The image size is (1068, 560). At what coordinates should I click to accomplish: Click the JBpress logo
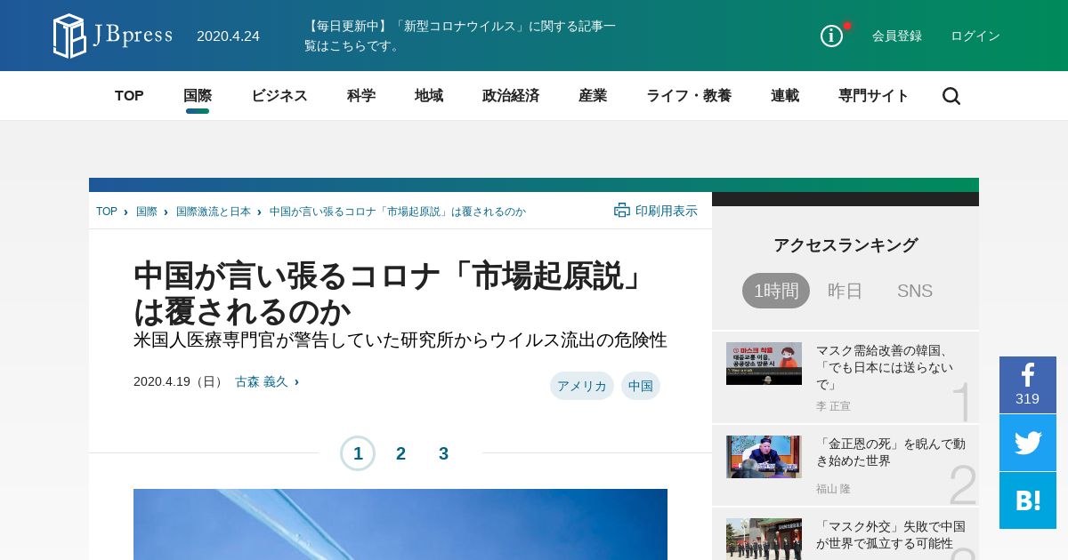[113, 36]
